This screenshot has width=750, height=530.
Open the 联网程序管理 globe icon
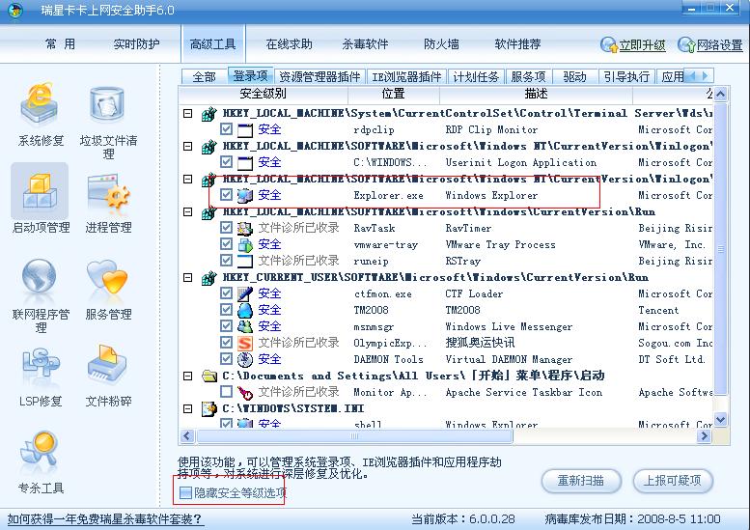[40, 276]
